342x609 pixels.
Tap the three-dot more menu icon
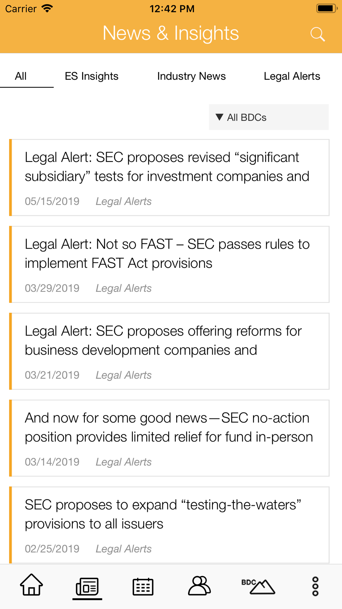pyautogui.click(x=315, y=586)
